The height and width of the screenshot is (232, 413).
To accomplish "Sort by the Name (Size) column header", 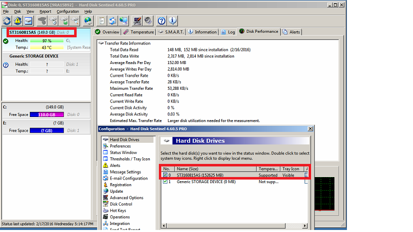I will (x=216, y=169).
